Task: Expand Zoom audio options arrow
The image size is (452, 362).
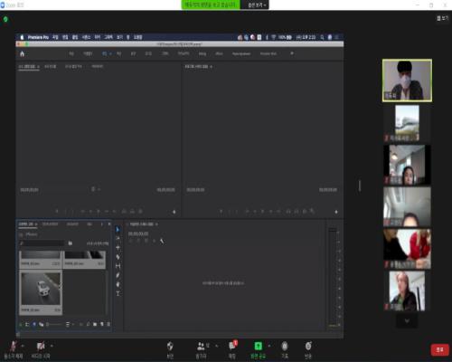Action: (x=23, y=346)
